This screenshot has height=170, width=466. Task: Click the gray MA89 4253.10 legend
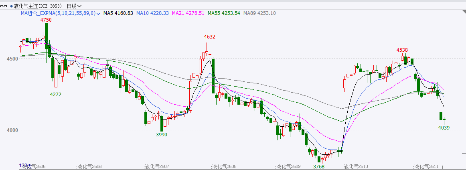259,13
